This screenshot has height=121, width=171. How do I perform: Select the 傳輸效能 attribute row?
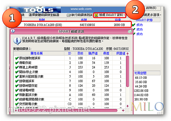pyautogui.click(x=70, y=63)
